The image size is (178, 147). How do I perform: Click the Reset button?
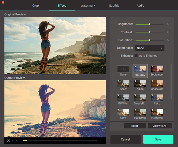[135, 126]
